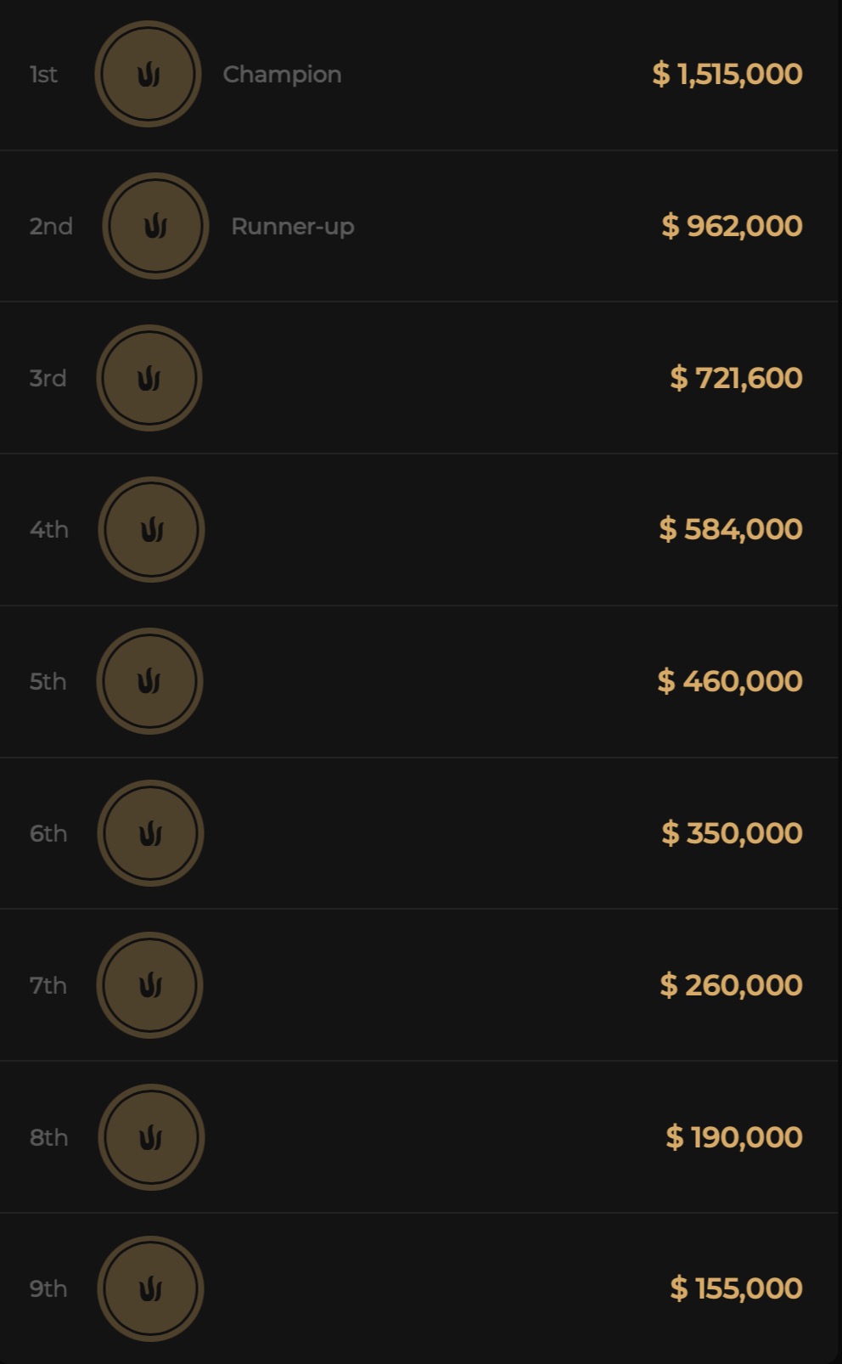Image resolution: width=842 pixels, height=1364 pixels.
Task: Click the $260,000 prize amount
Action: tap(731, 985)
